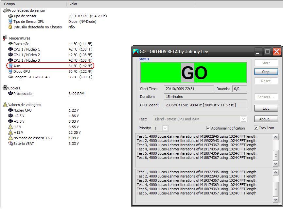Click the icon next to Tipo de Sensor GPU
Screen dimensions: 283x215
coord(10,22)
